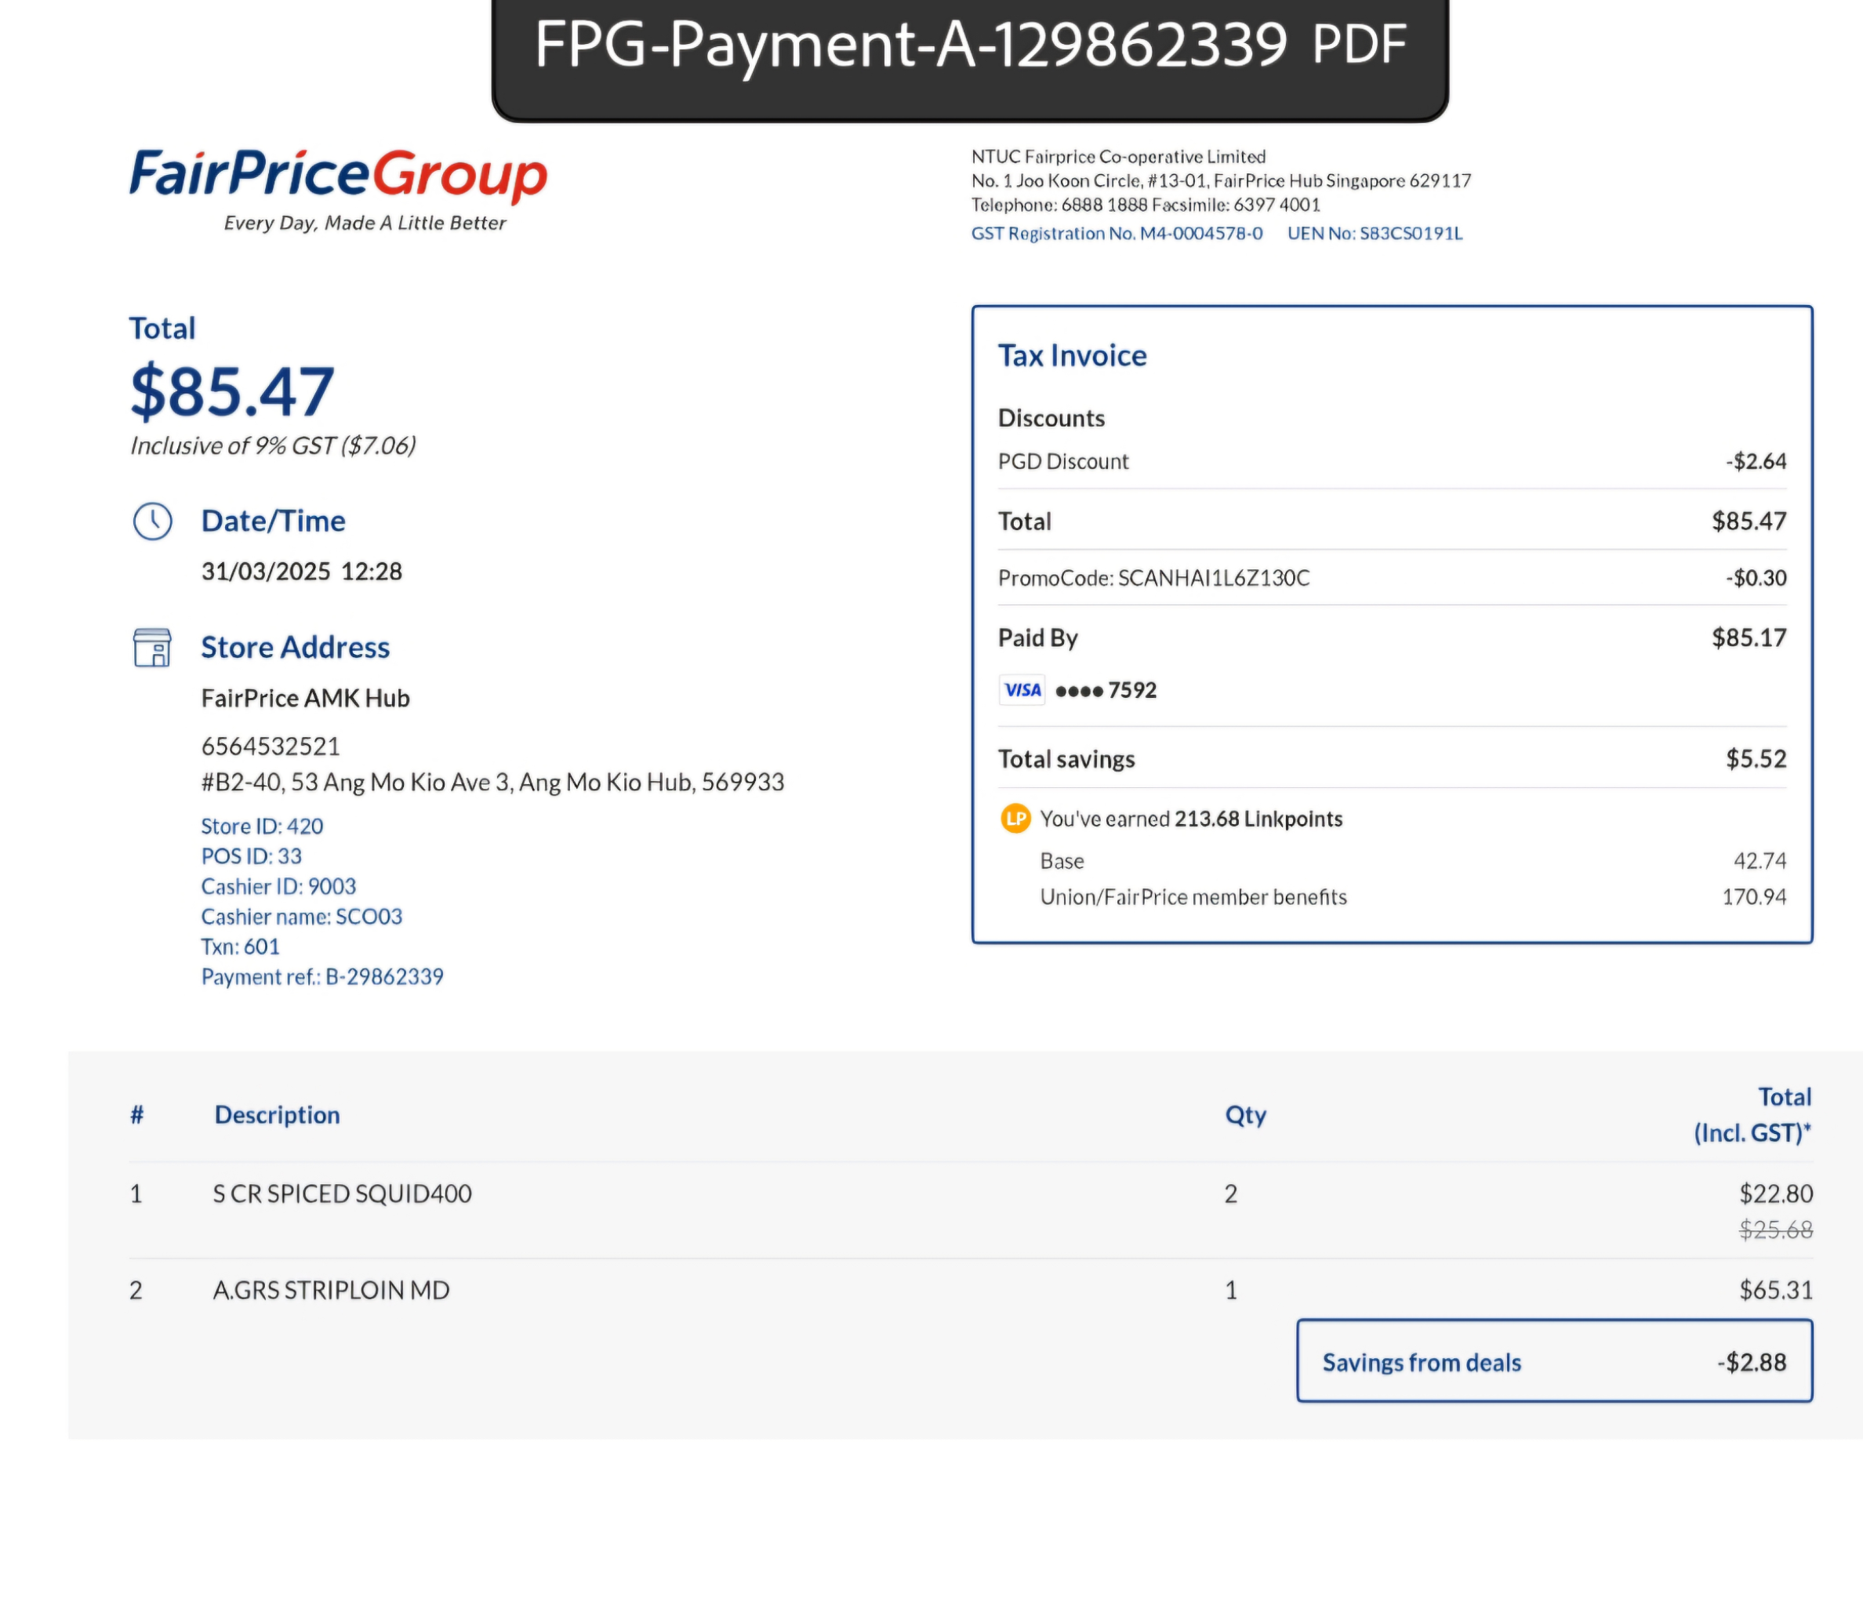Click the Base linkpoints value 42.74

pos(1759,860)
